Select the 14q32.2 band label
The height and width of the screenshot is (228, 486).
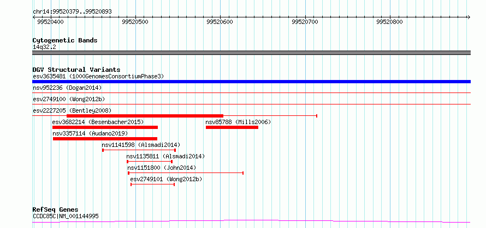click(x=44, y=47)
